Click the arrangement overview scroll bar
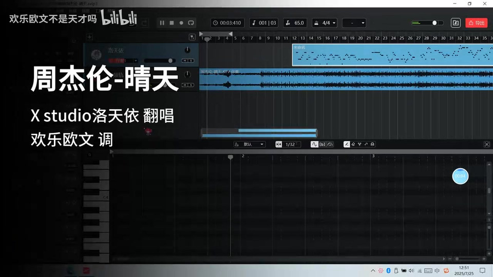Image resolution: width=493 pixels, height=277 pixels. pos(259,133)
